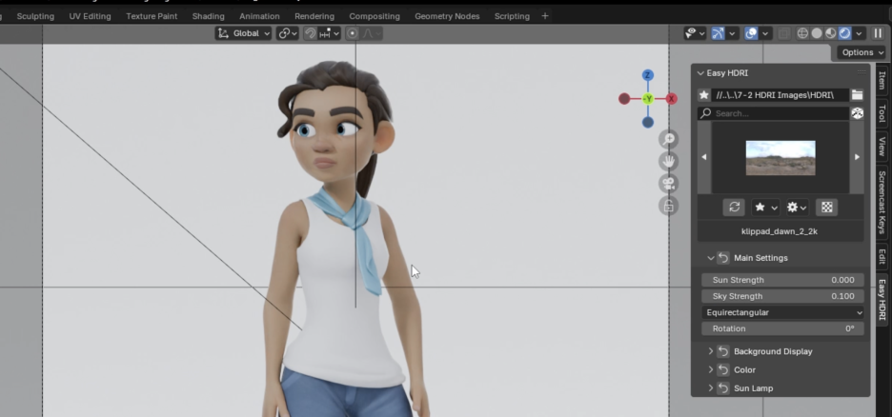Viewport: 892px width, 417px height.
Task: Open the Texture Paint workspace
Action: coord(152,16)
